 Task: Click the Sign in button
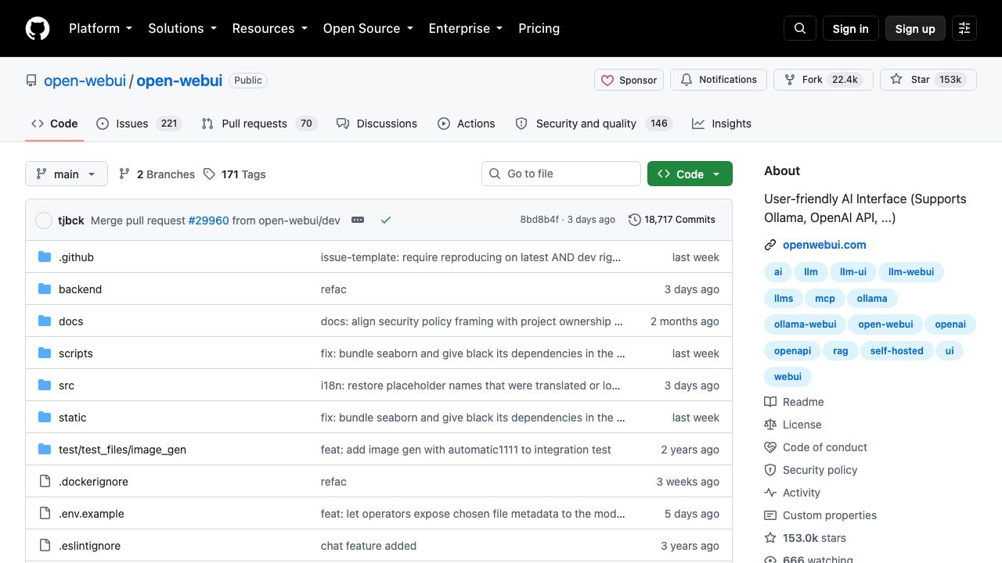[850, 28]
